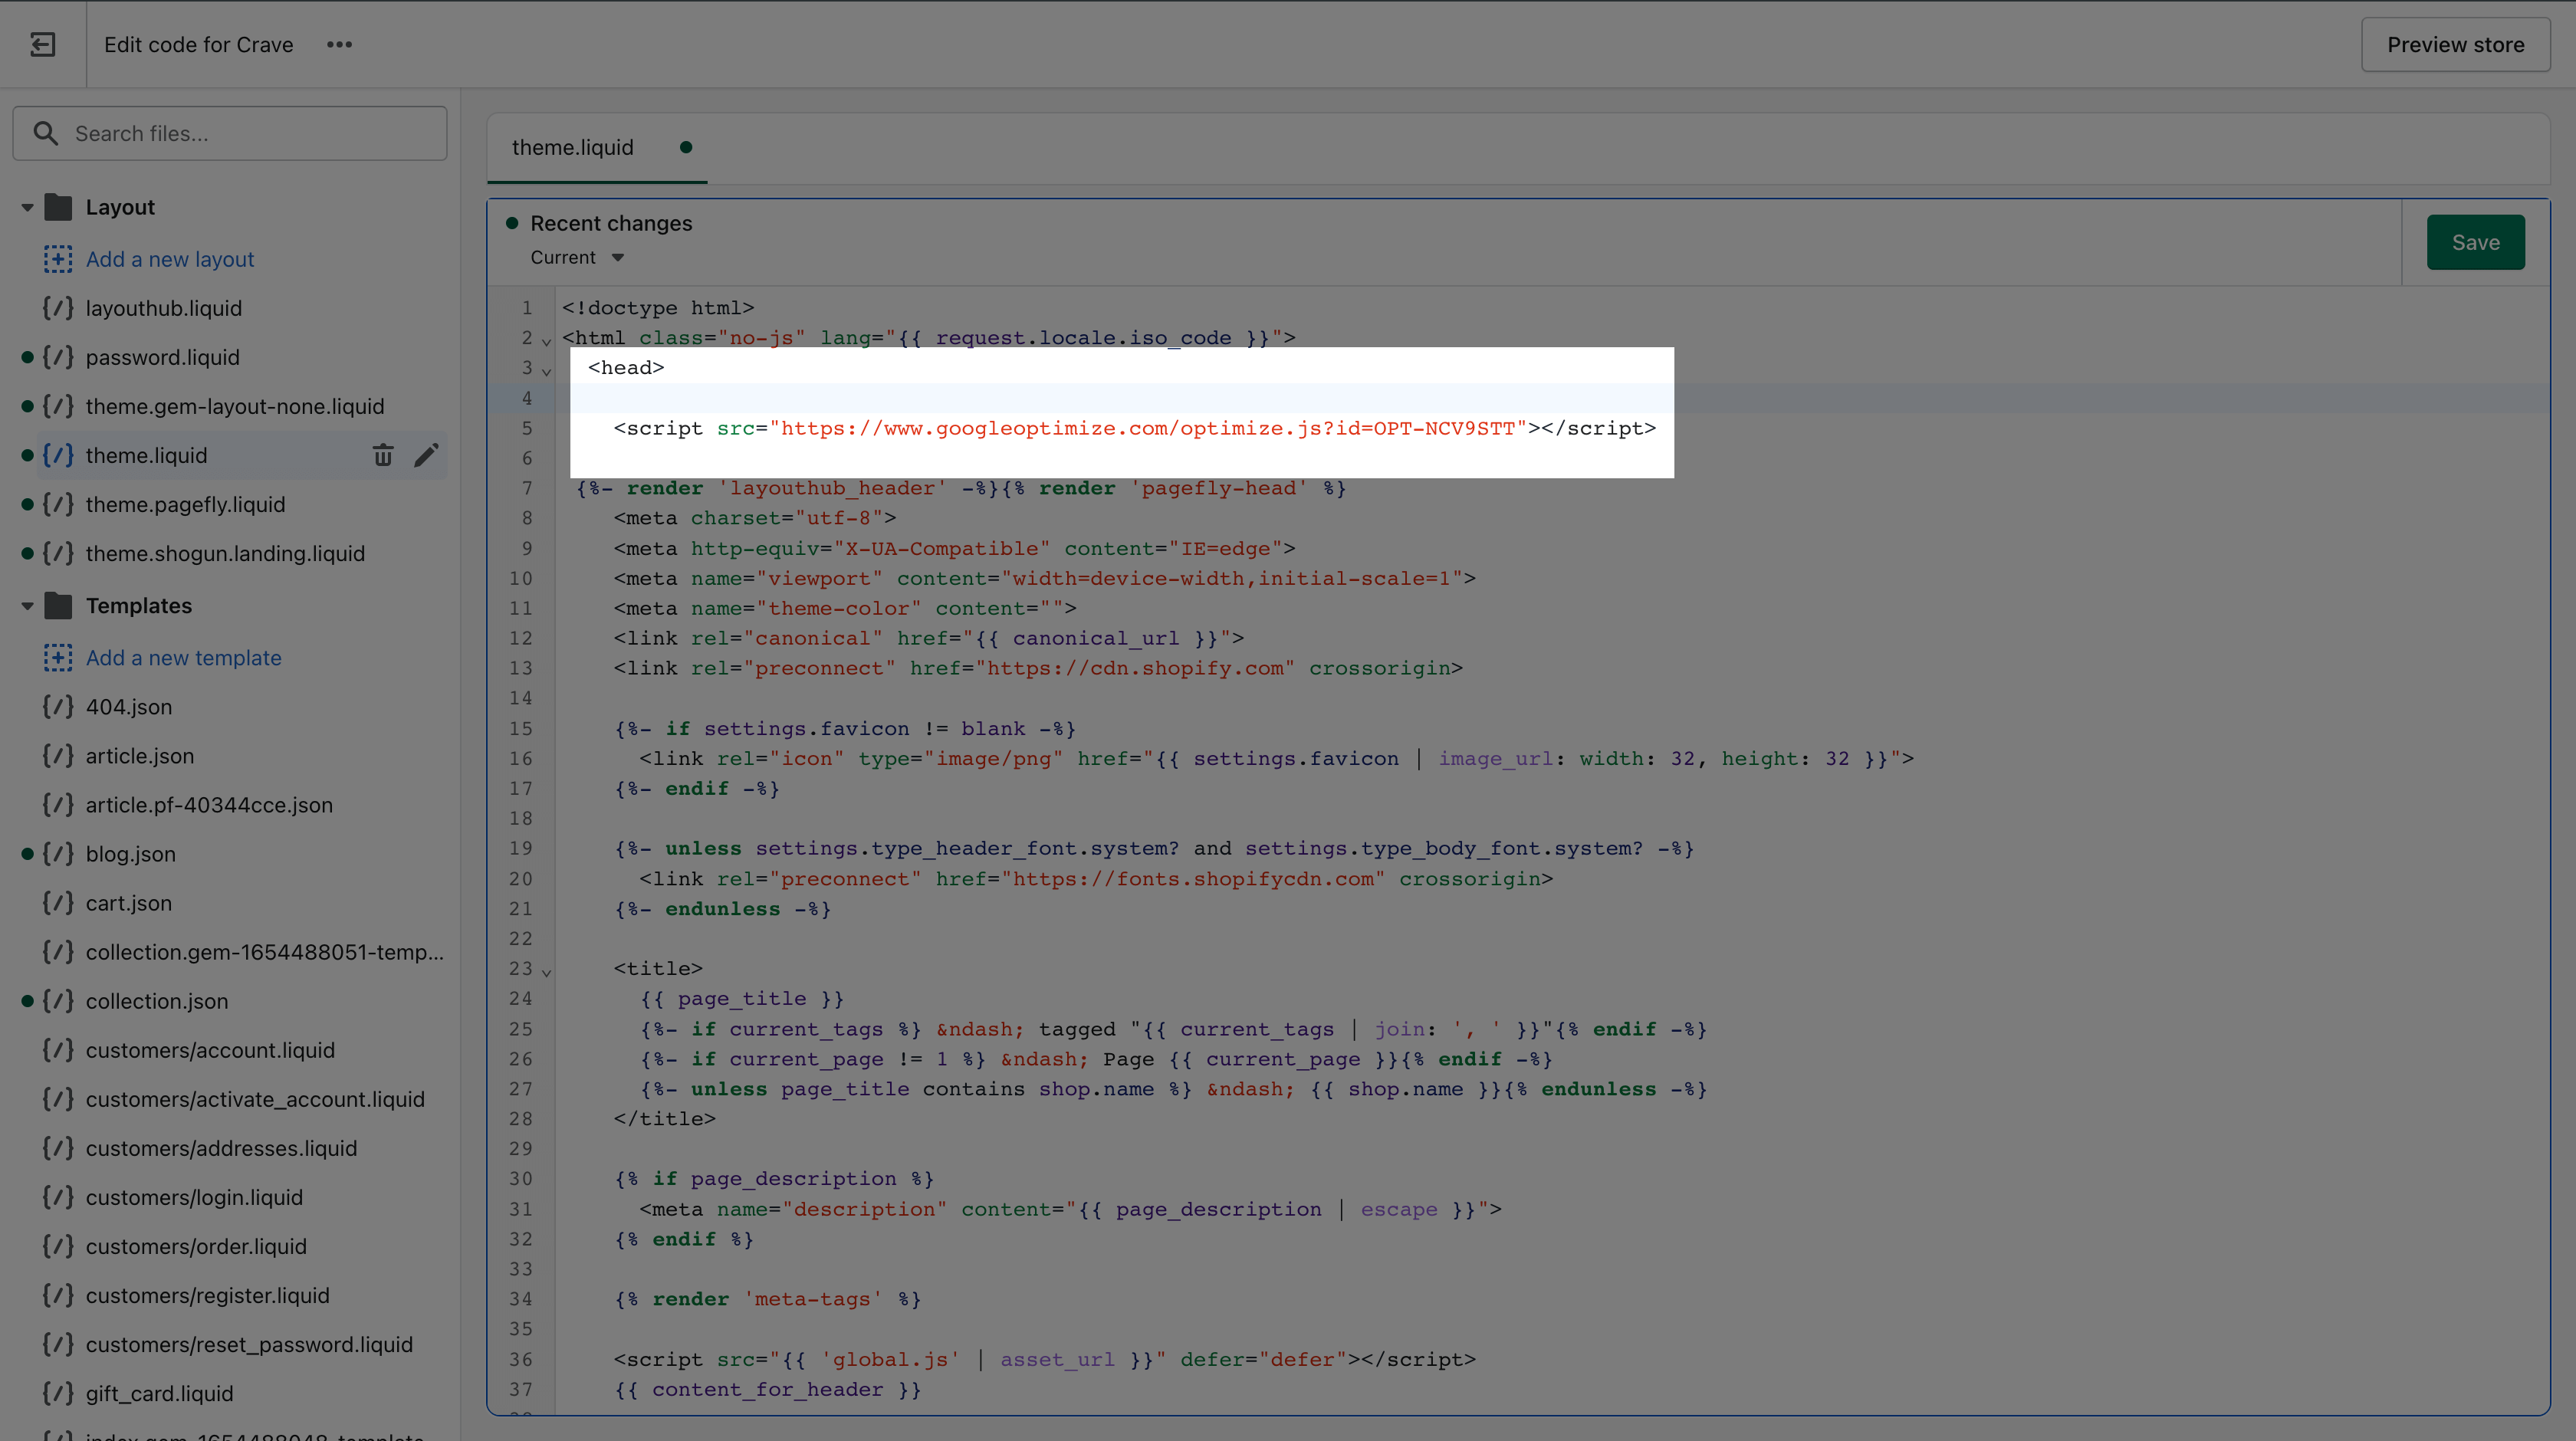This screenshot has height=1441, width=2576.
Task: Click Add a new layout link
Action: (x=170, y=259)
